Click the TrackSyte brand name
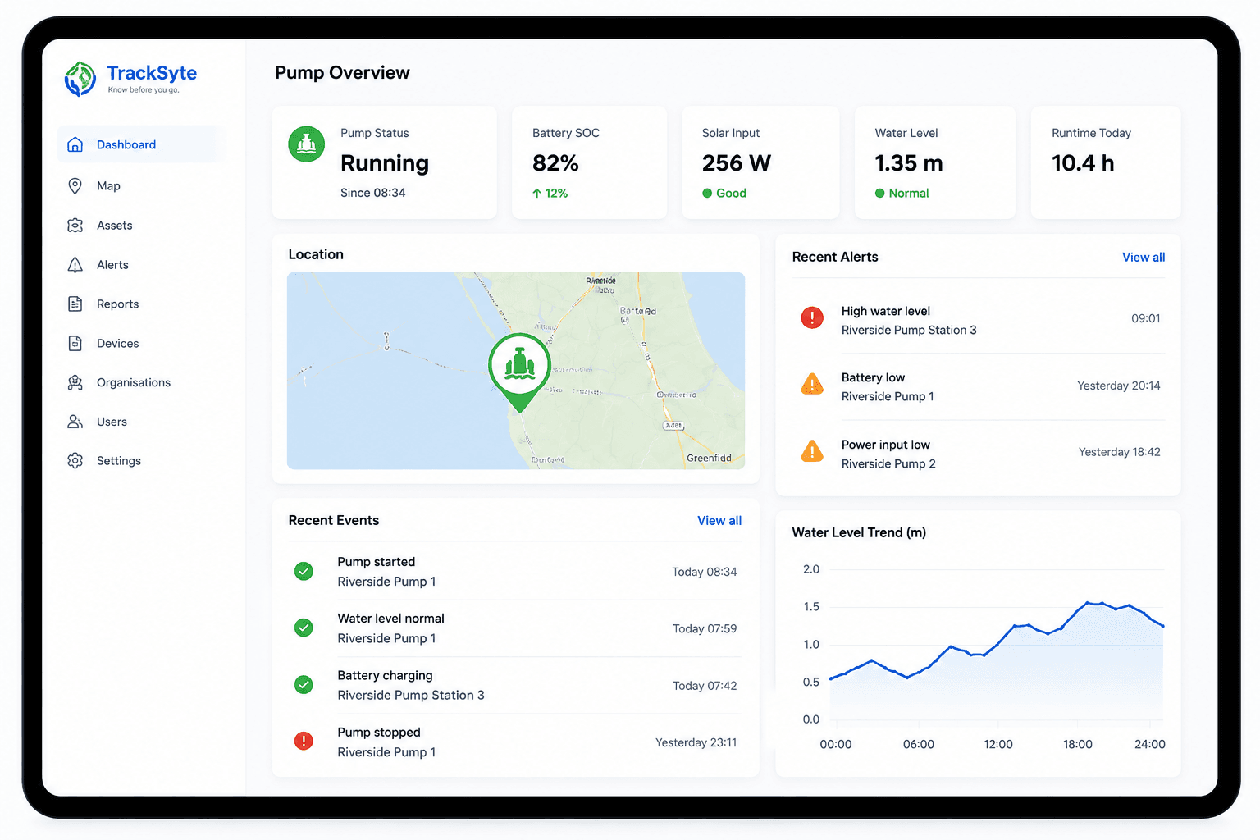This screenshot has width=1260, height=840. coord(152,73)
